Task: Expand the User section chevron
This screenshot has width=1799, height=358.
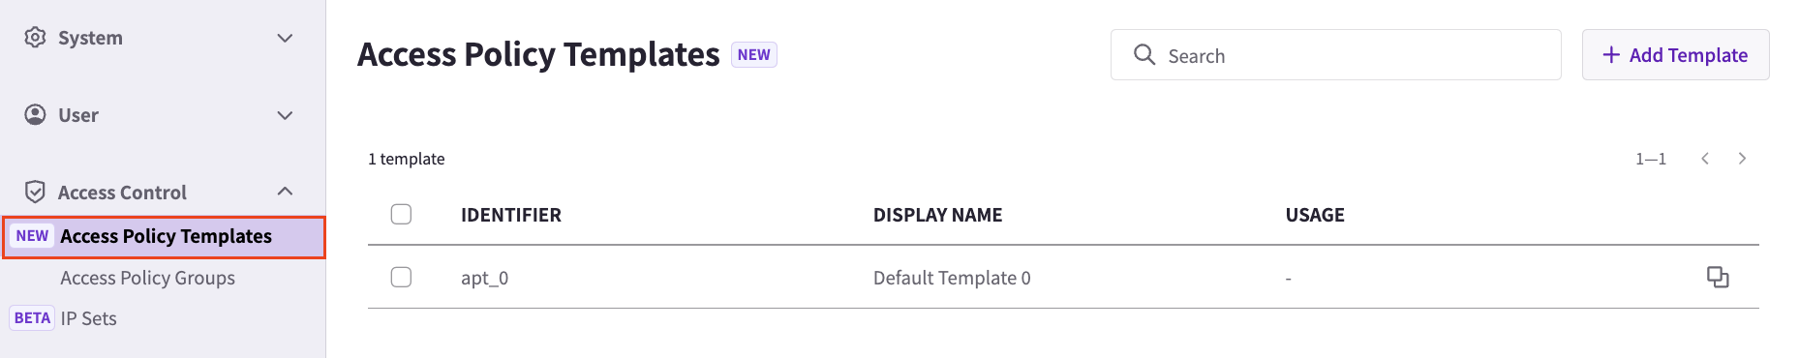Action: (x=285, y=115)
